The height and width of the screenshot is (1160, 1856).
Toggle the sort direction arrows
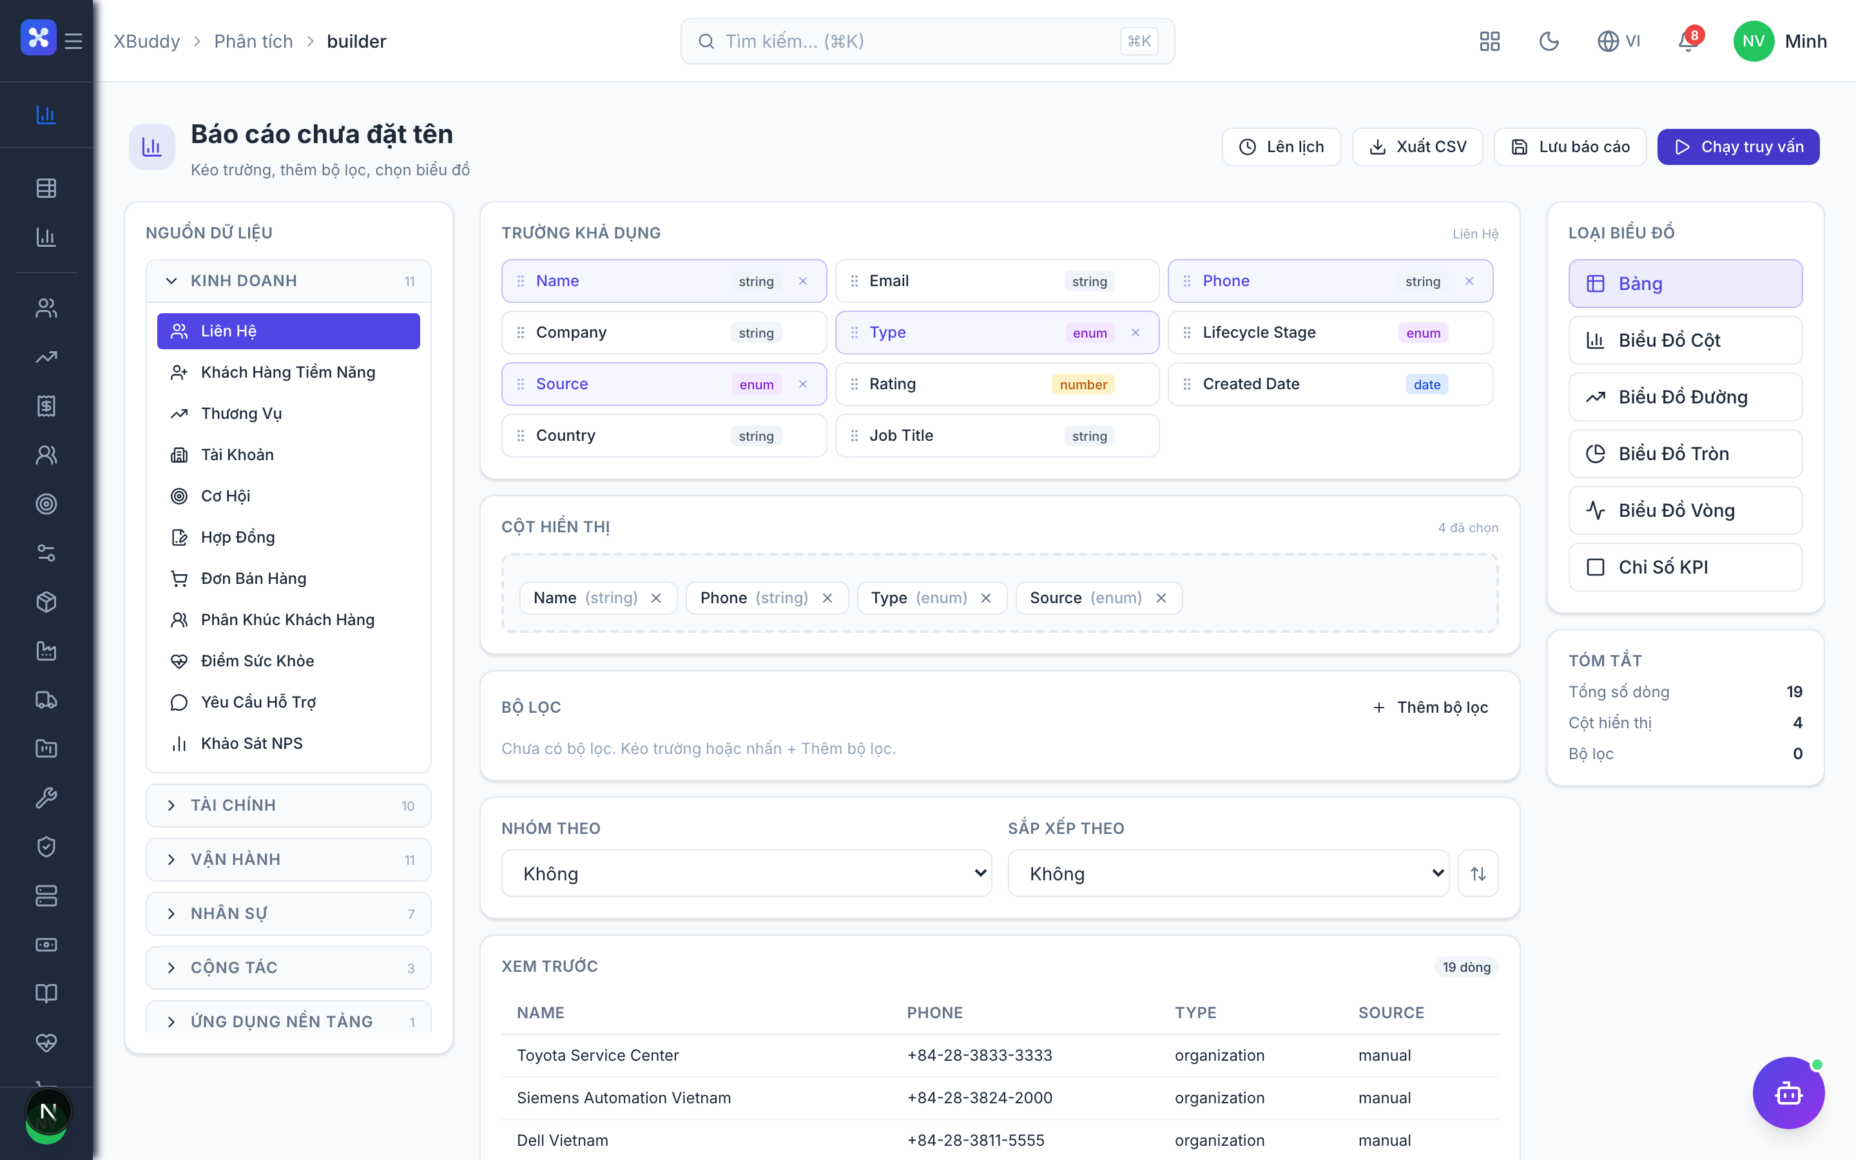(x=1478, y=873)
